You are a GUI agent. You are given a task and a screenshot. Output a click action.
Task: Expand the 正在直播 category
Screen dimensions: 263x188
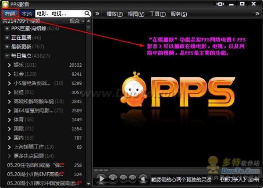(x=7, y=38)
